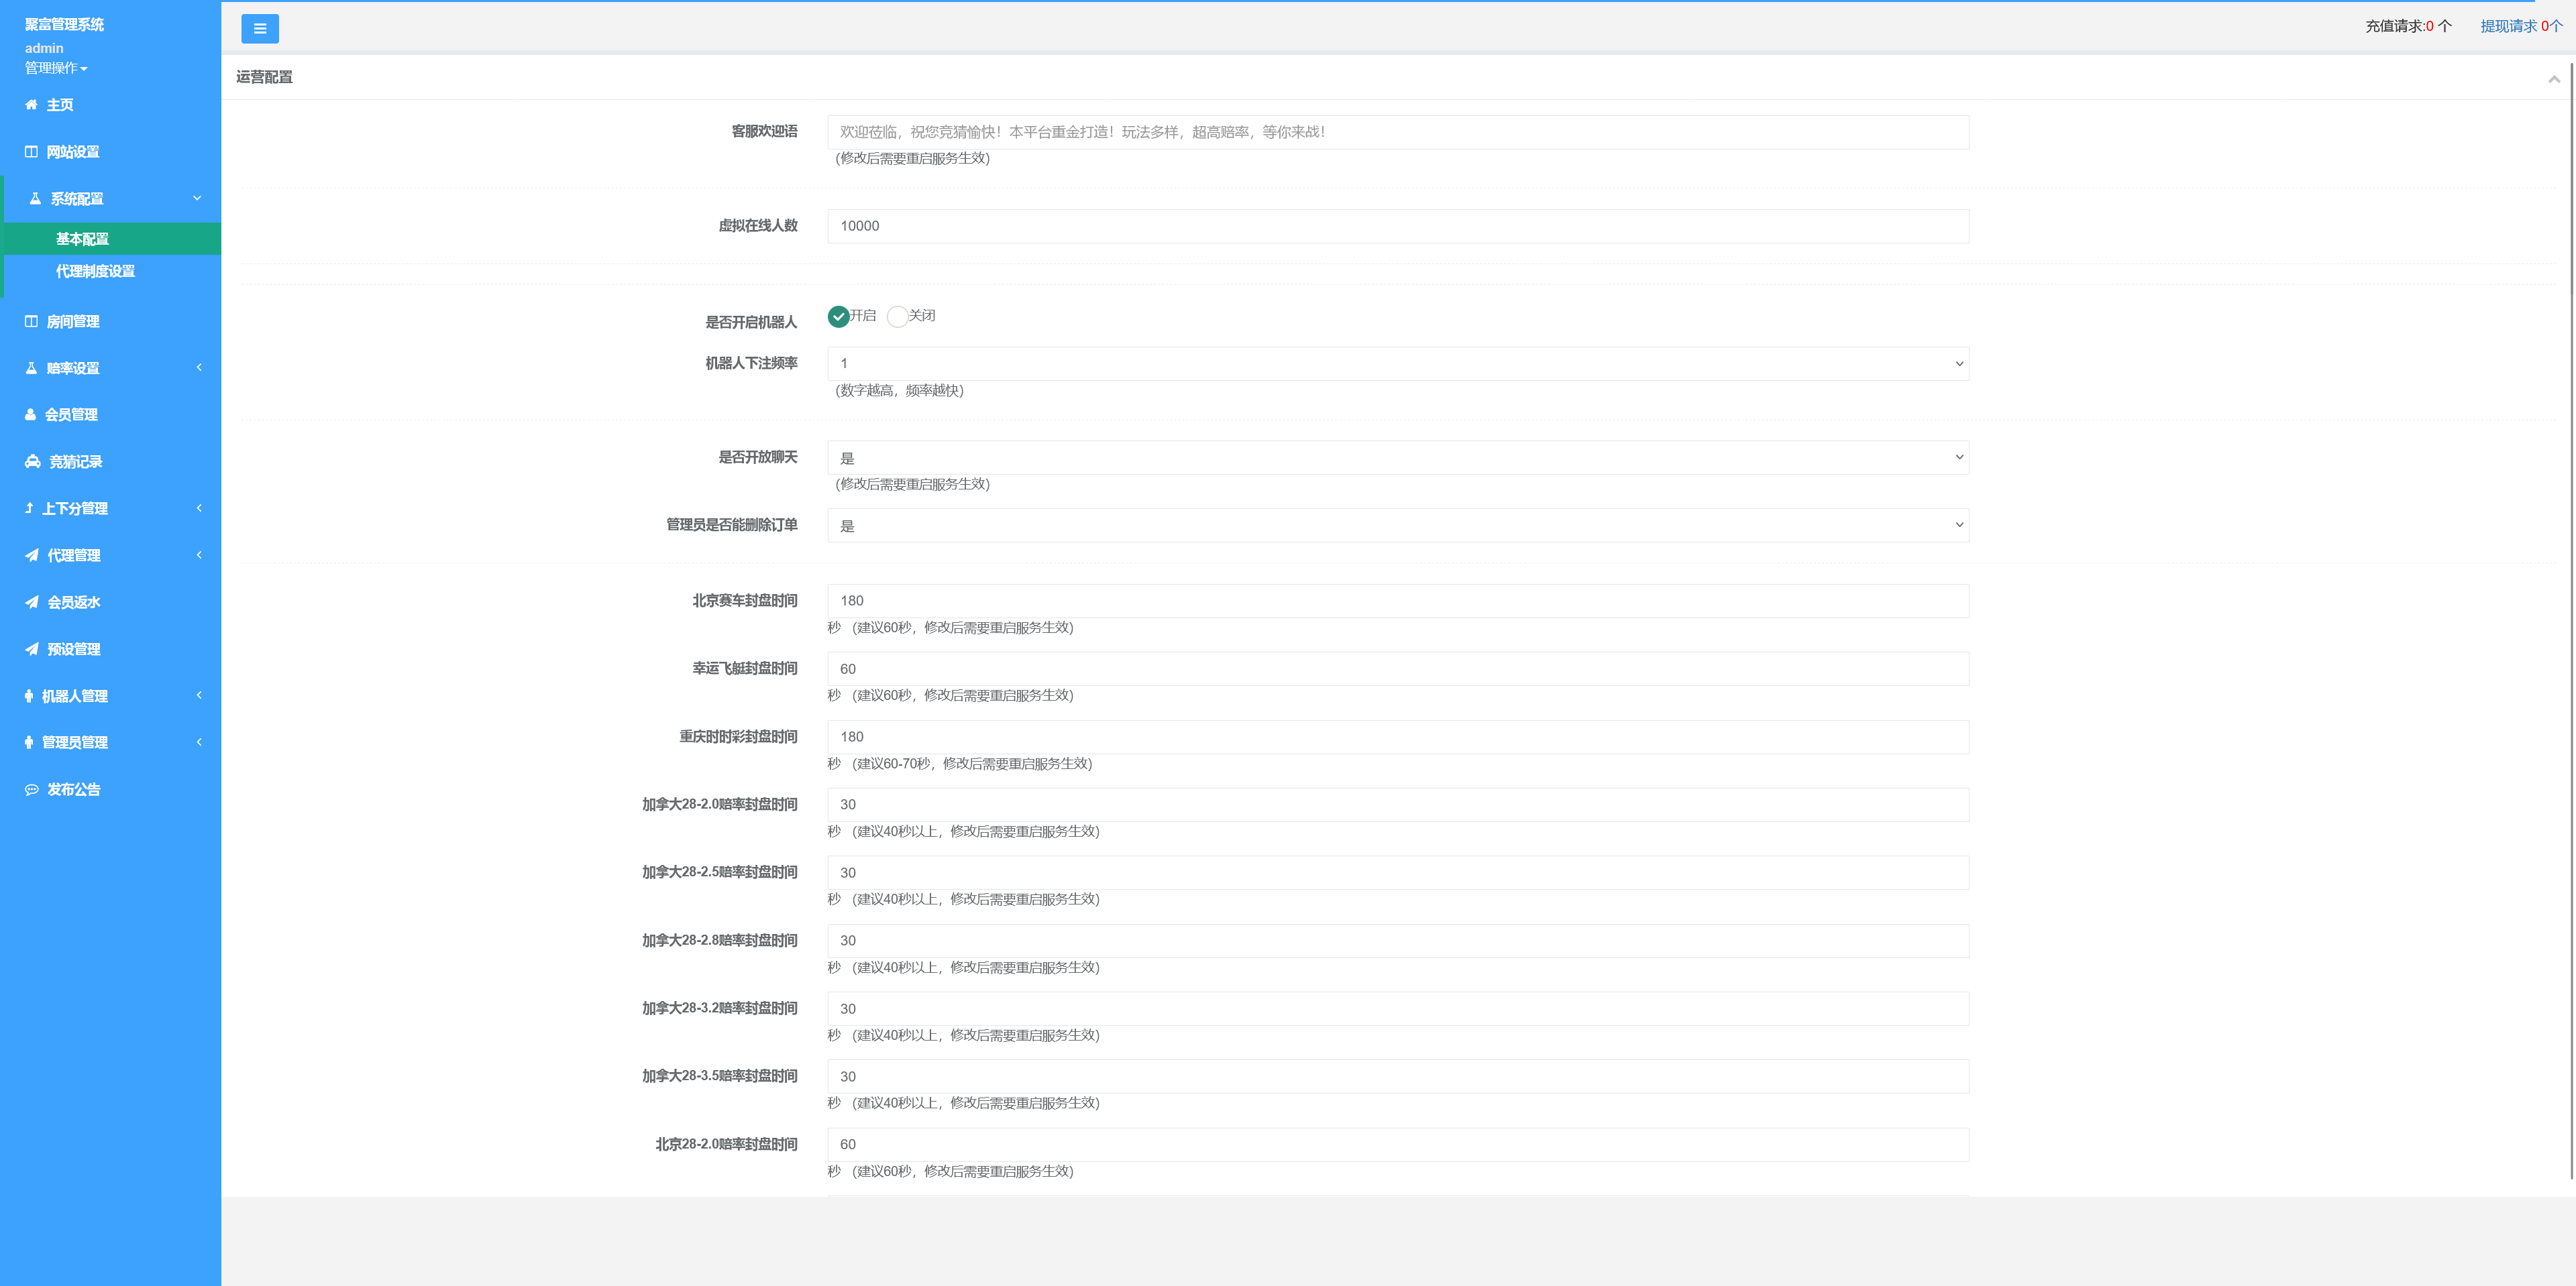The height and width of the screenshot is (1286, 2576).
Task: Select the 关闭 robot radio button
Action: click(x=897, y=316)
